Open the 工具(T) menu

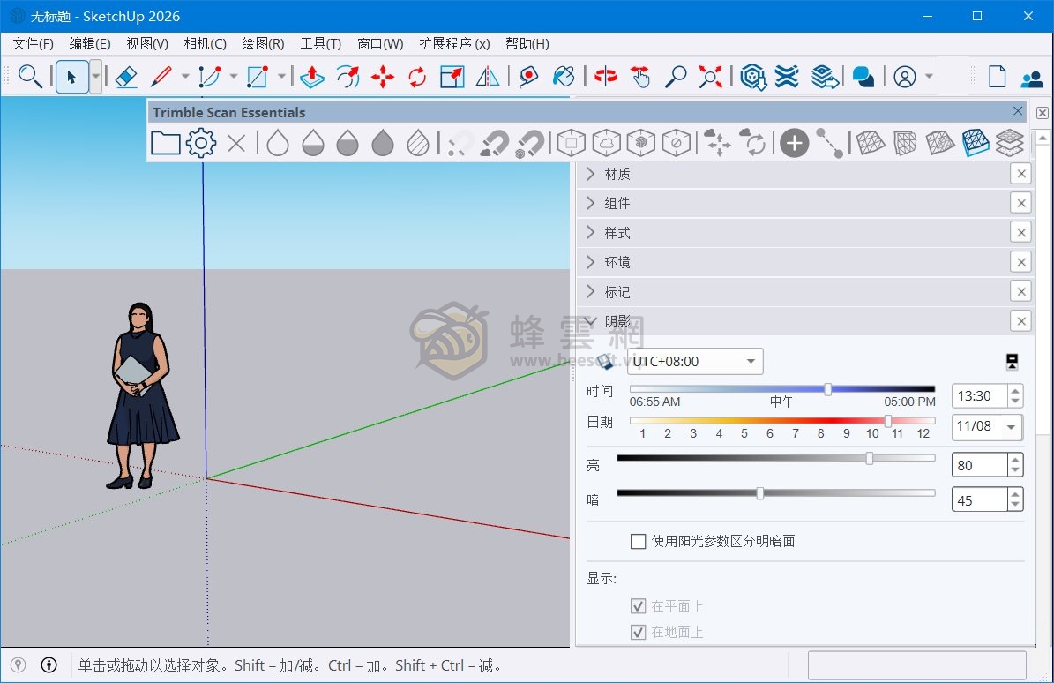321,44
